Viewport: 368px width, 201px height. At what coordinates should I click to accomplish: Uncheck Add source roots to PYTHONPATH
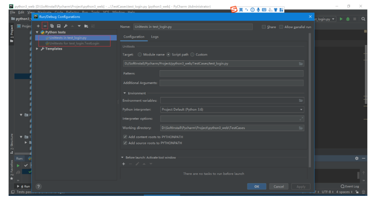click(125, 143)
